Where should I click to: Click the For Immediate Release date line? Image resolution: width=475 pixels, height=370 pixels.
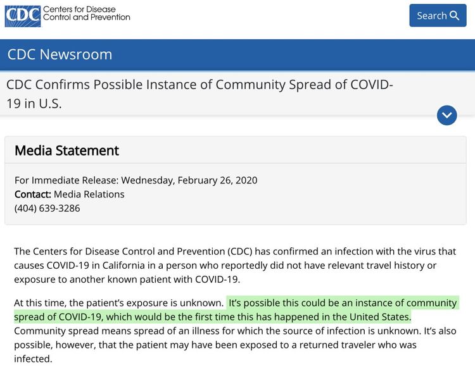point(136,180)
